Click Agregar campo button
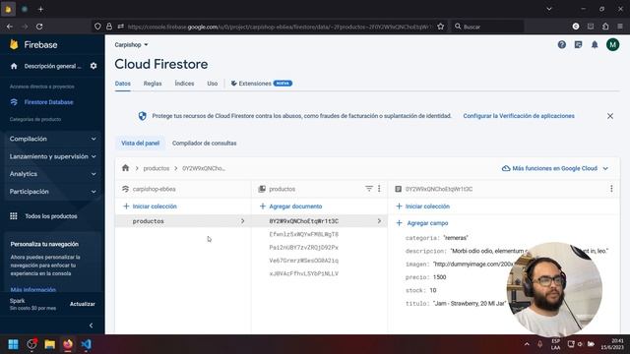630x354 pixels. point(422,223)
